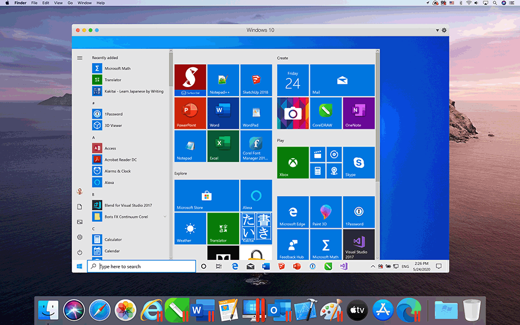This screenshot has height=325, width=520.
Task: Open the 1Password tile
Action: pyautogui.click(x=359, y=212)
